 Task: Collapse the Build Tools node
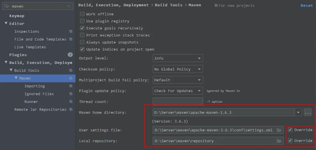tap(11, 70)
